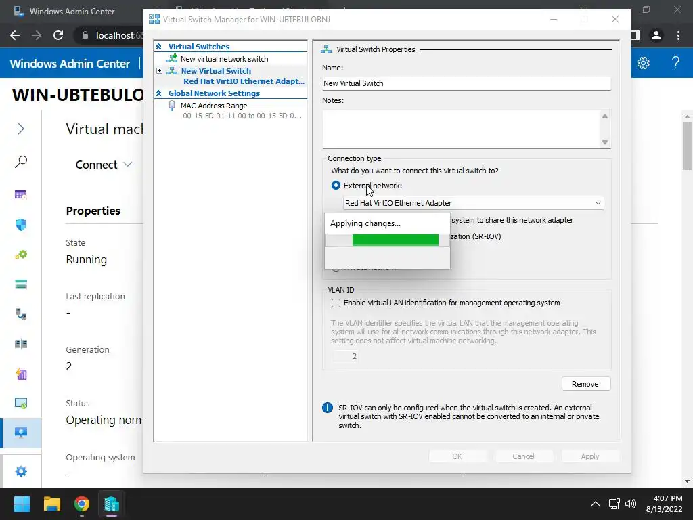Open File Explorer from taskbar

pyautogui.click(x=51, y=504)
